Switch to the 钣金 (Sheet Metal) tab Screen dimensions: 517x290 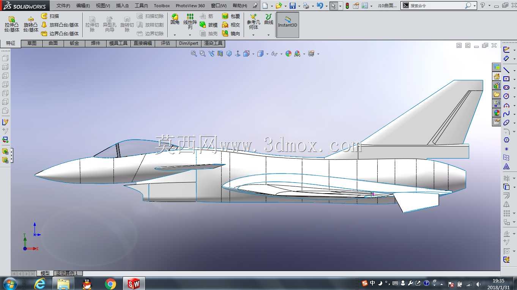[x=74, y=43]
